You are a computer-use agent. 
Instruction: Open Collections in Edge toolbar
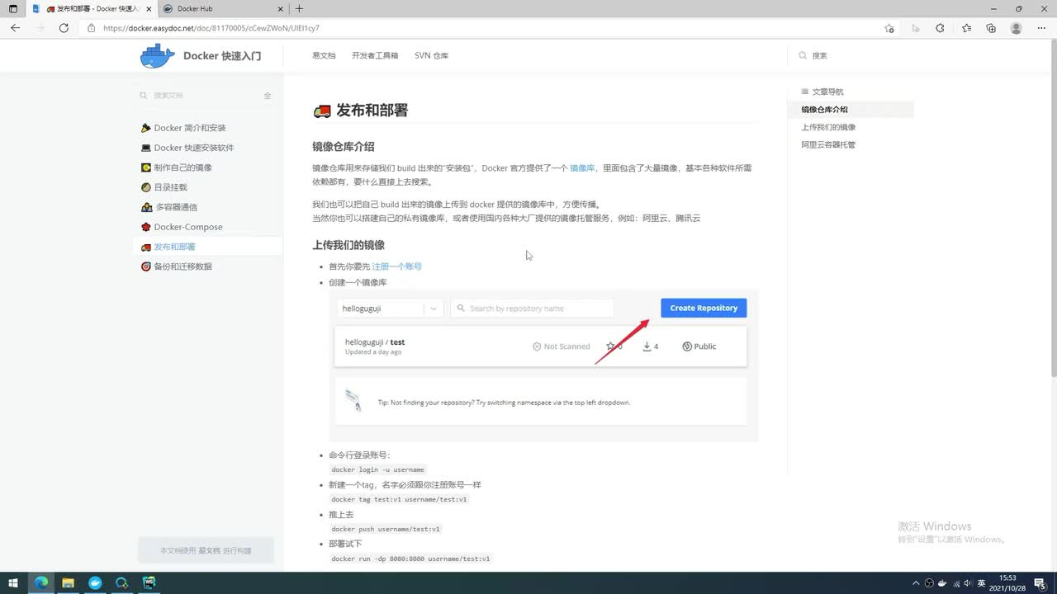[x=991, y=28]
